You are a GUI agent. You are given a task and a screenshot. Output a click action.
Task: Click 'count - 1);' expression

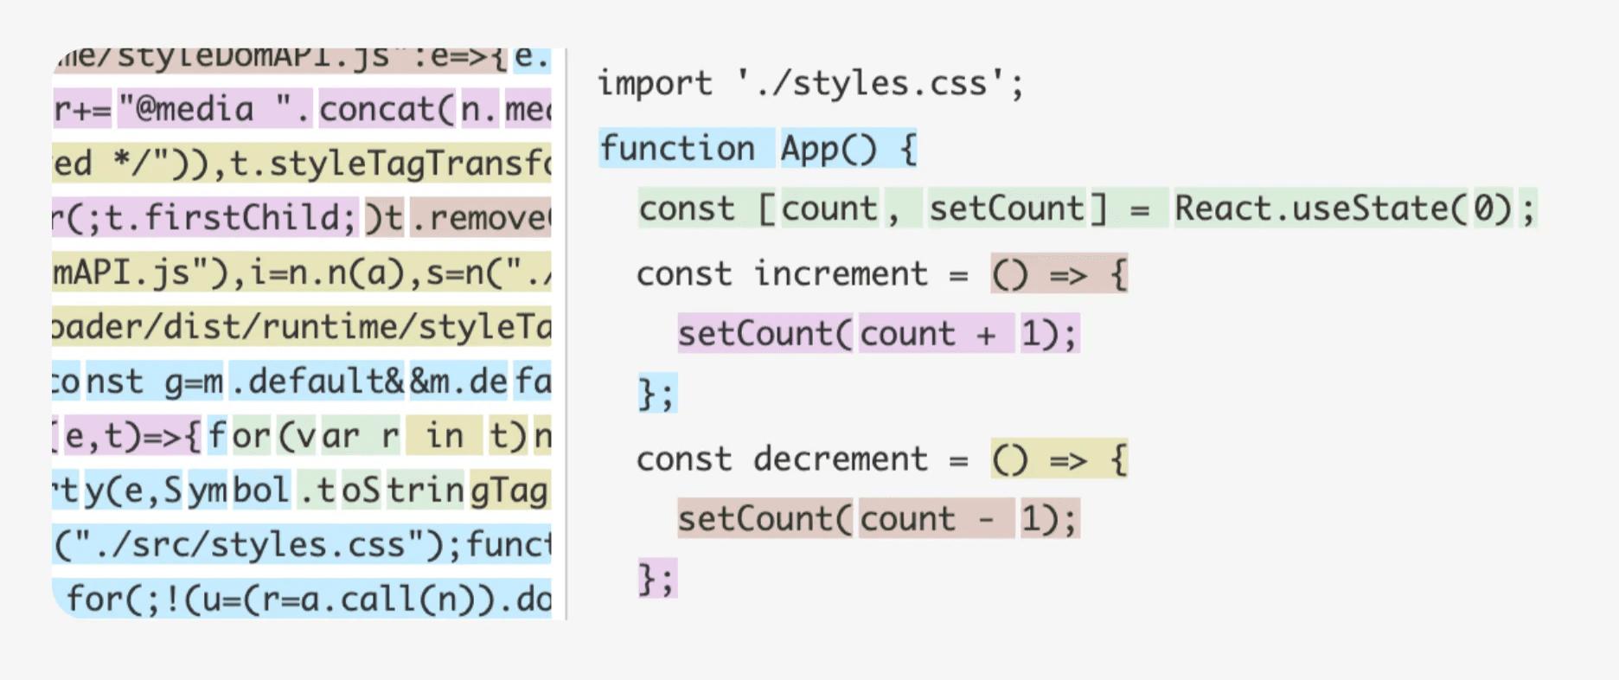(969, 519)
